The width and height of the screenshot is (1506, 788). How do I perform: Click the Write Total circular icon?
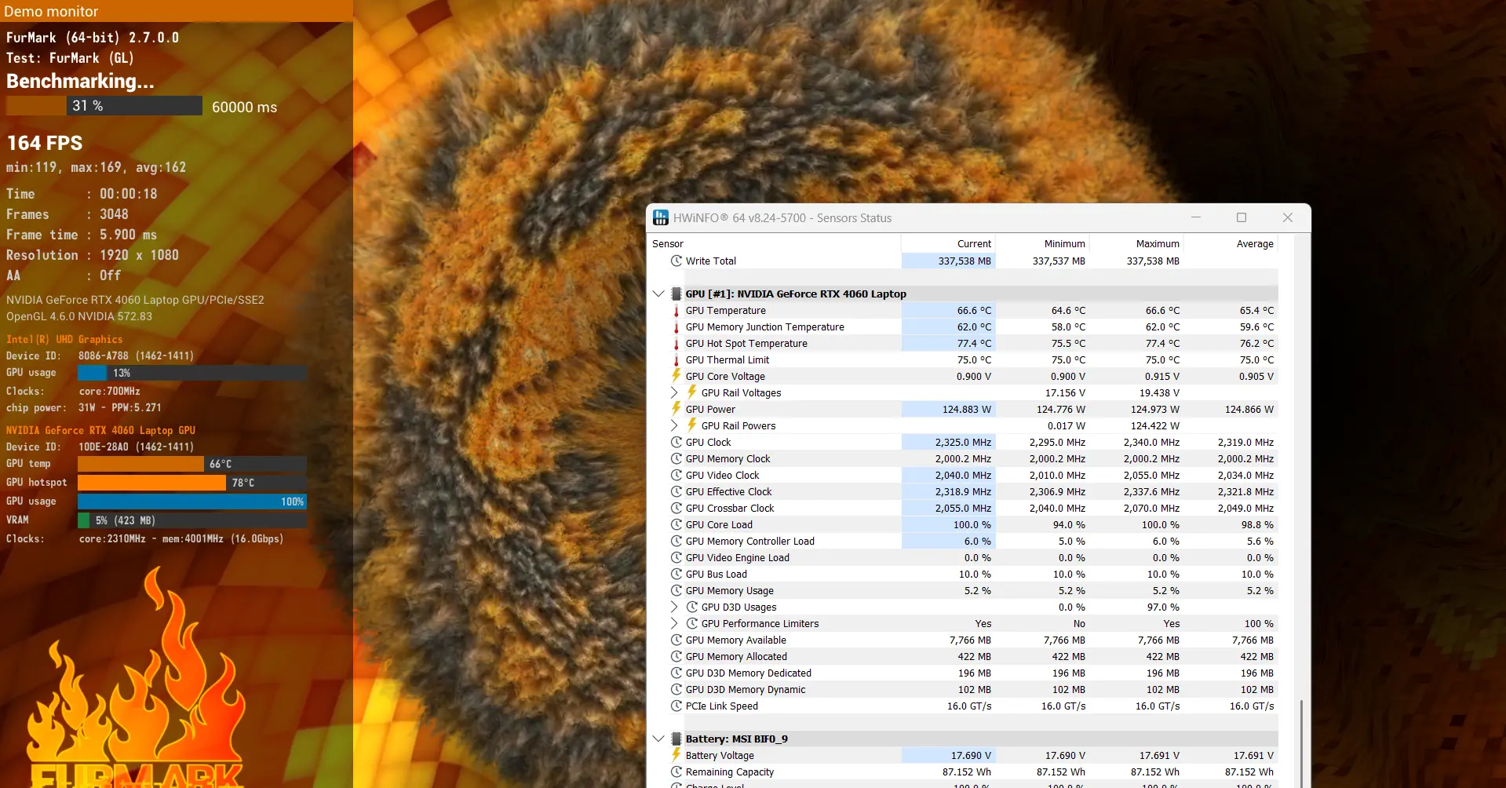676,261
